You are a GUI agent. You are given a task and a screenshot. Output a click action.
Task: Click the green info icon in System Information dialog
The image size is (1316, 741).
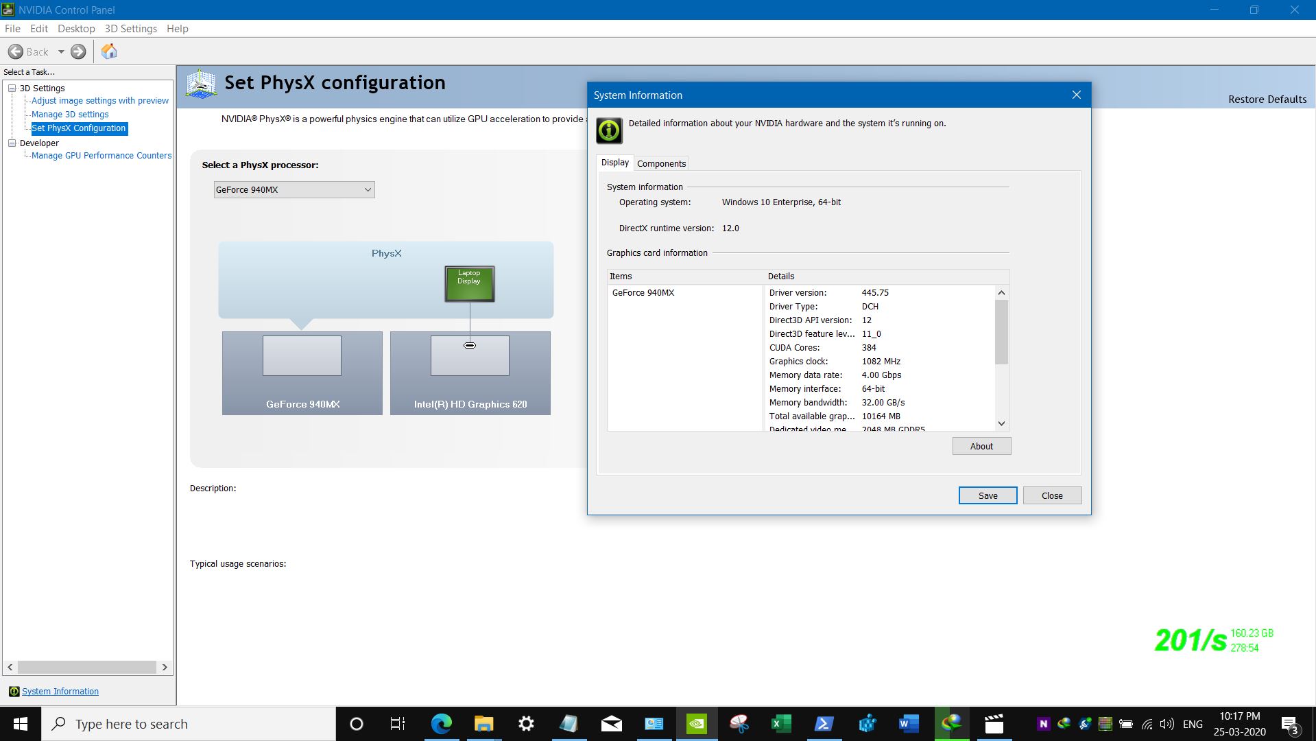609,130
